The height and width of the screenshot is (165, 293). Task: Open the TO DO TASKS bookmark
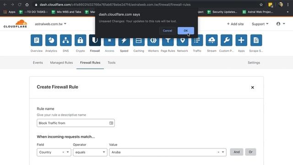tap(33, 12)
